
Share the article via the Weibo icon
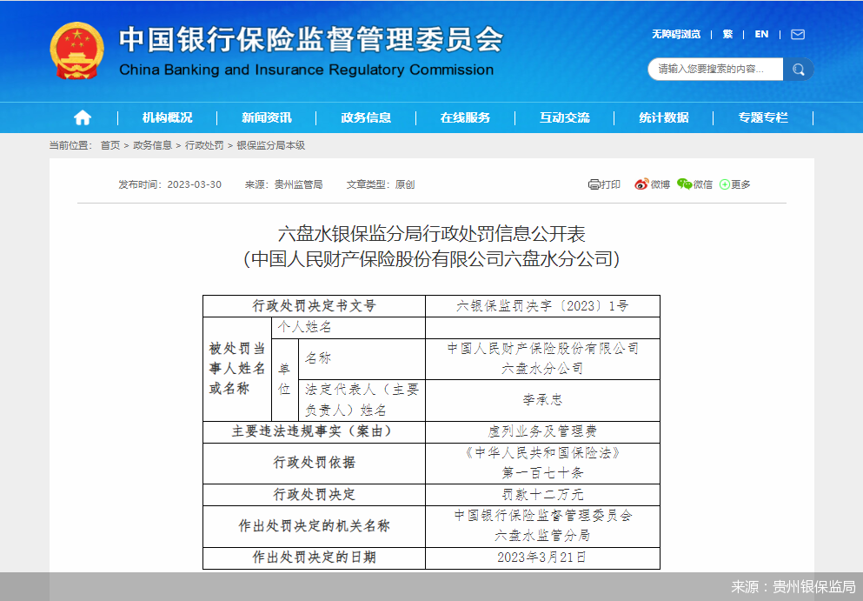pyautogui.click(x=650, y=184)
